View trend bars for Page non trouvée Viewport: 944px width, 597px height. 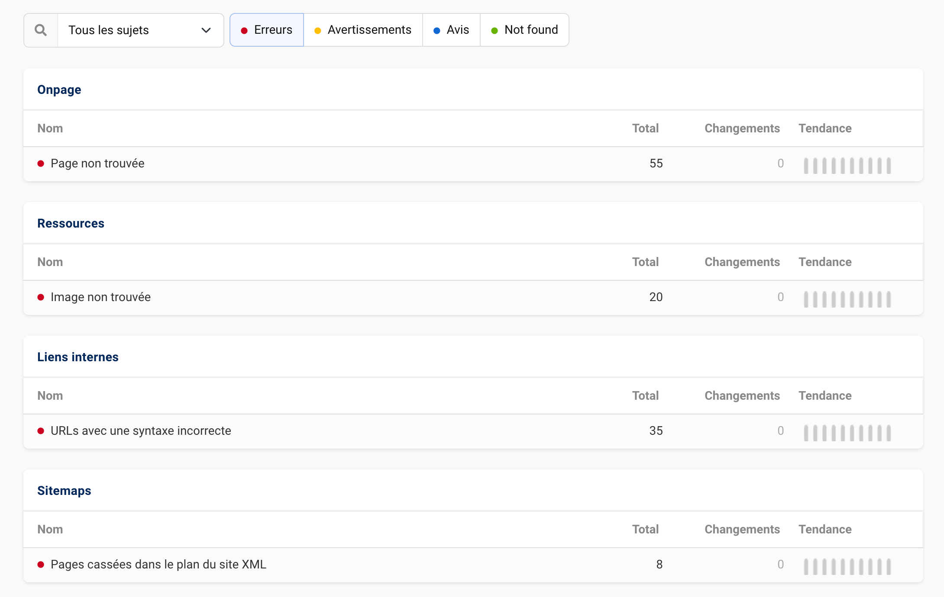[847, 166]
